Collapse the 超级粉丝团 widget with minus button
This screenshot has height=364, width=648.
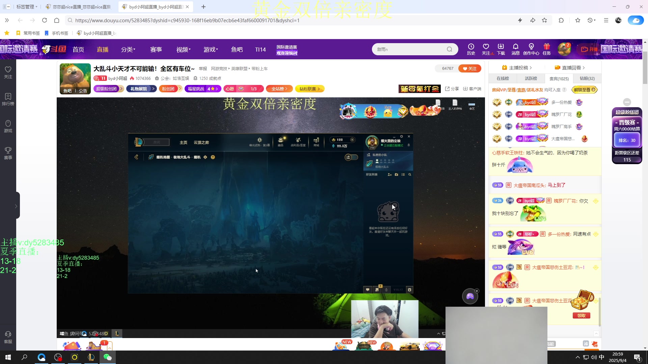(627, 102)
